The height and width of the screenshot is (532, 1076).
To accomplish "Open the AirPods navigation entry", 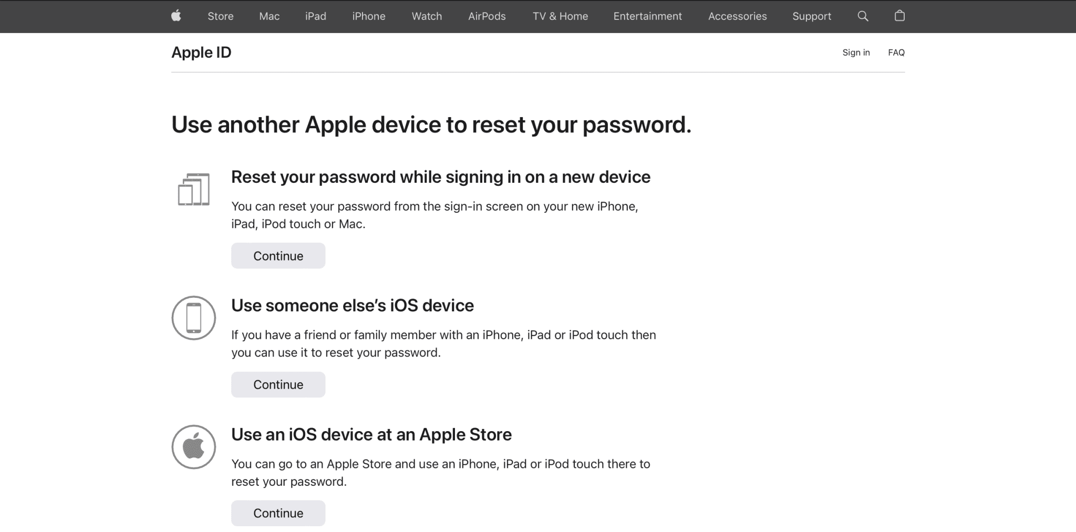I will click(x=486, y=16).
